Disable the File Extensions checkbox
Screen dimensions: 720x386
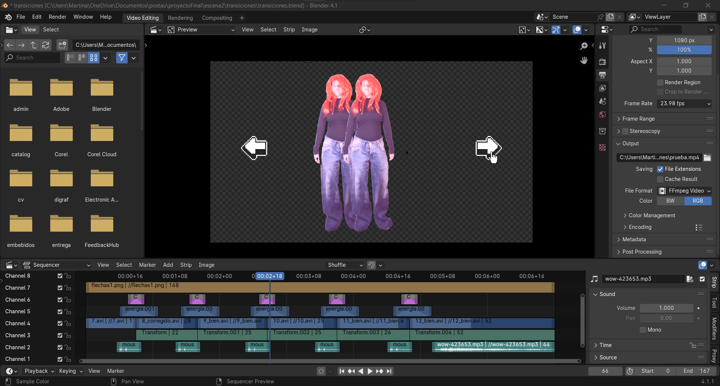point(660,169)
